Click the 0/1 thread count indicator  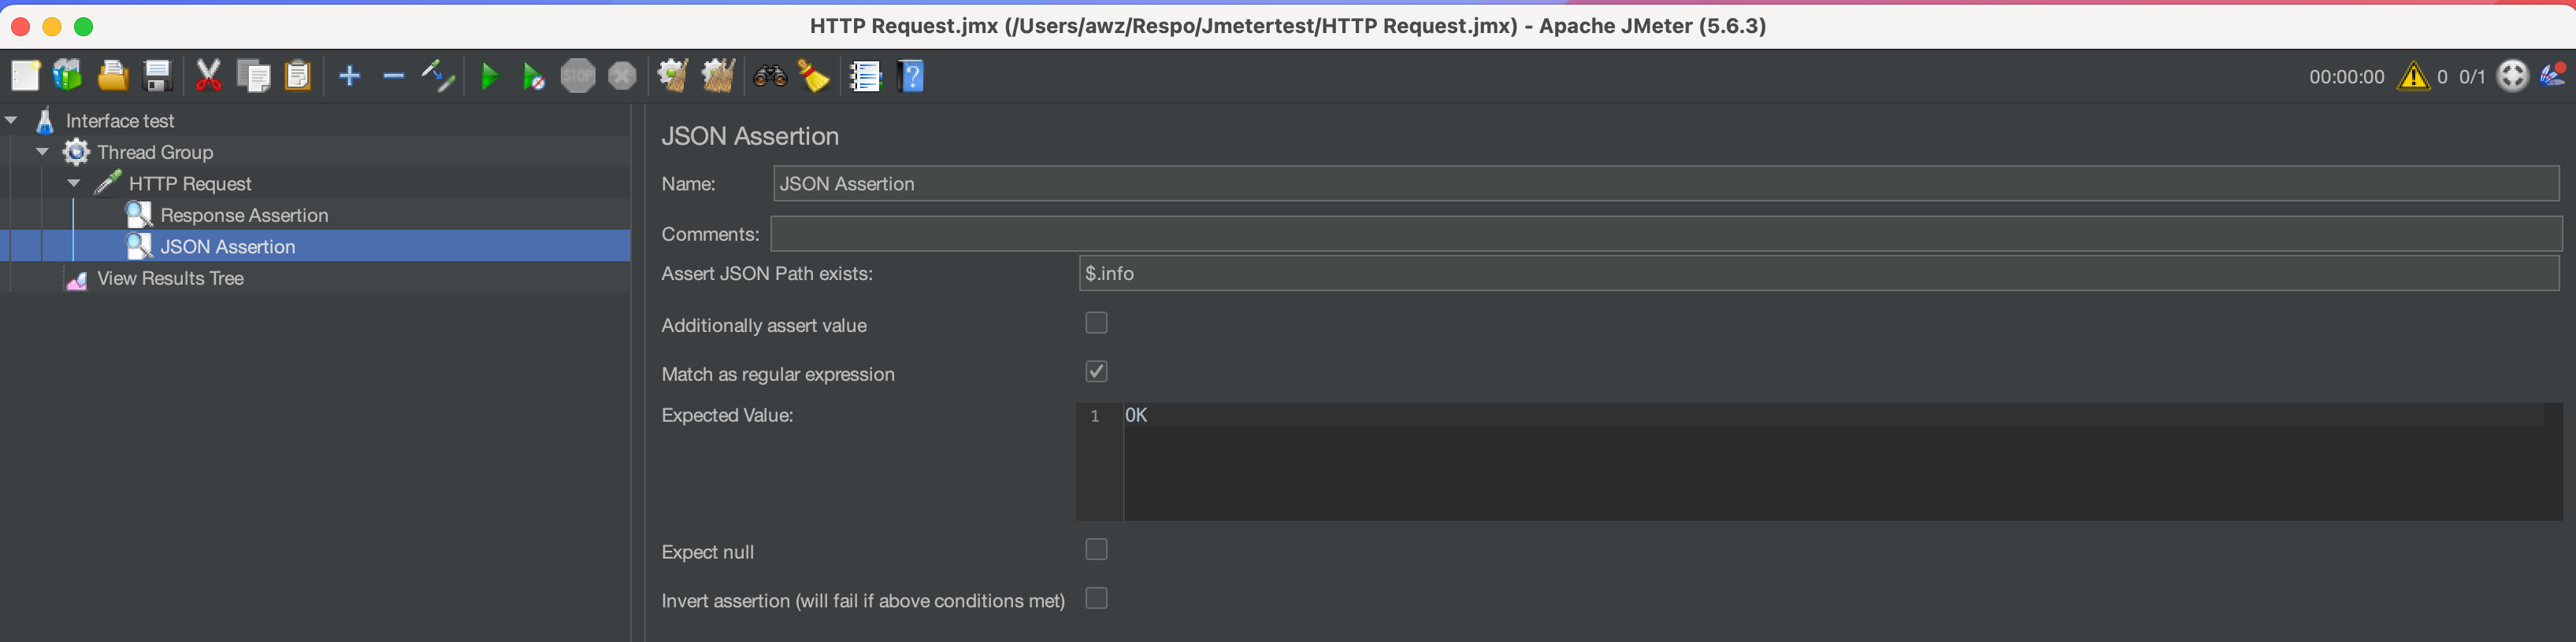(x=2472, y=77)
